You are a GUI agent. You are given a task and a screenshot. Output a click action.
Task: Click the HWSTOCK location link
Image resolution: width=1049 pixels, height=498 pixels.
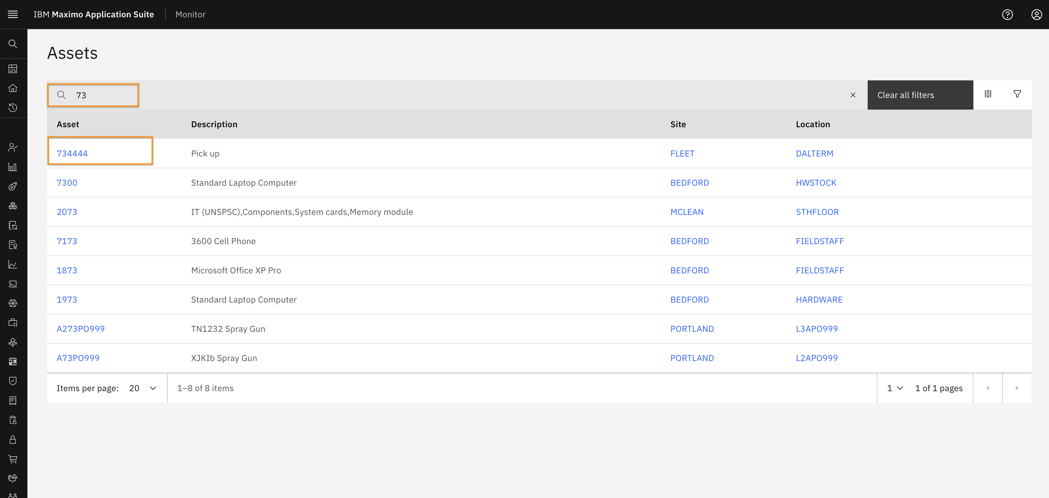pos(816,183)
